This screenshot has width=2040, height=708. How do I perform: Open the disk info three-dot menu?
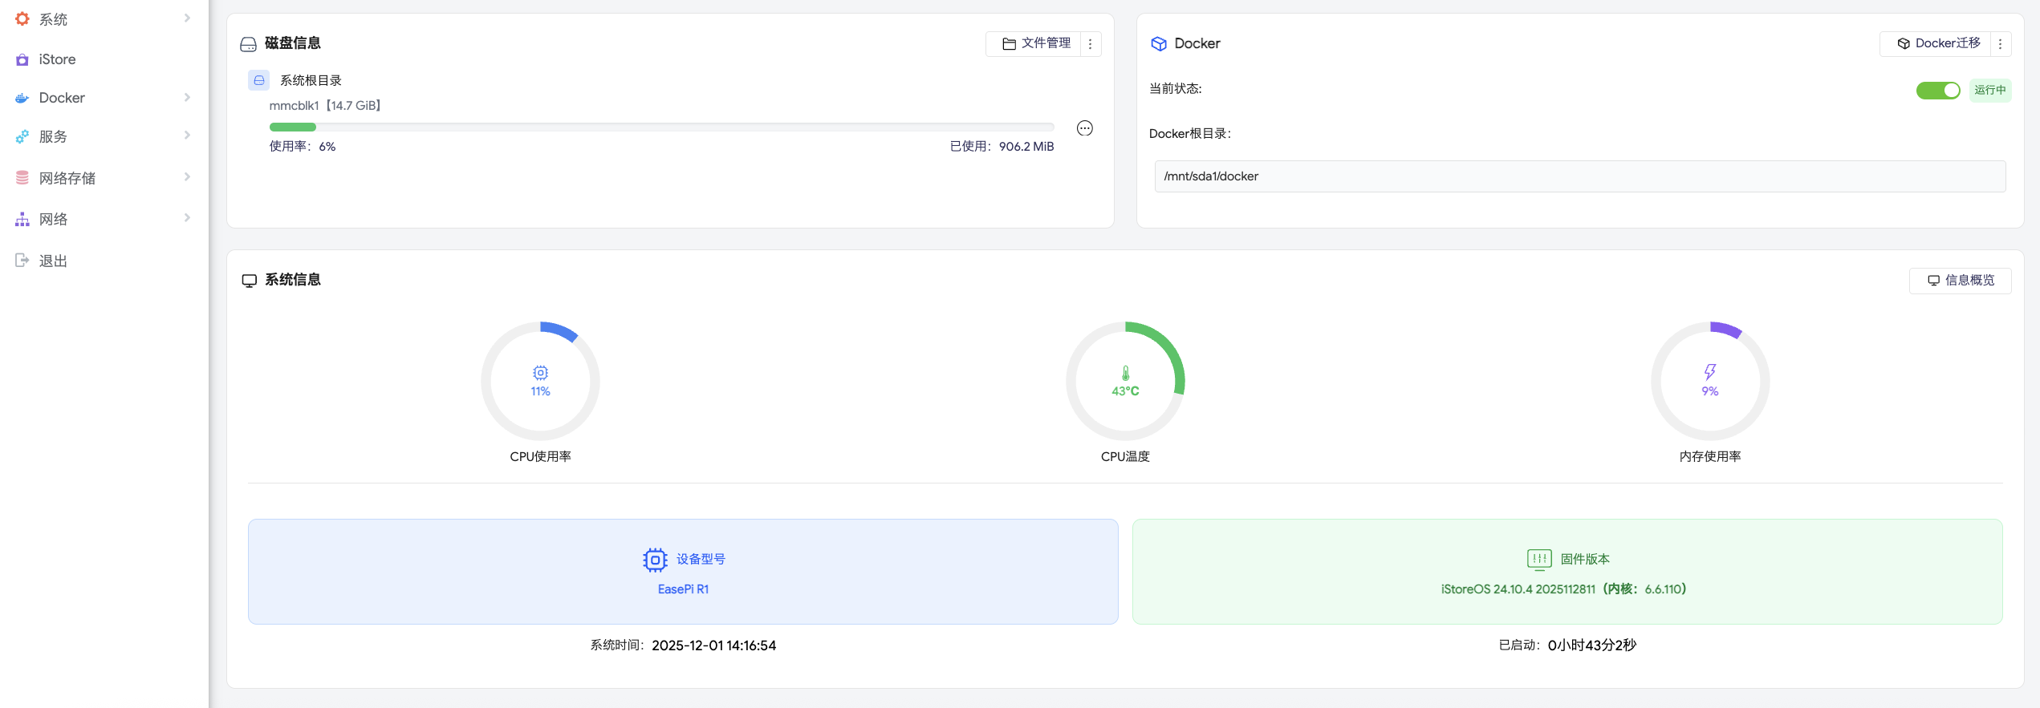(x=1090, y=44)
